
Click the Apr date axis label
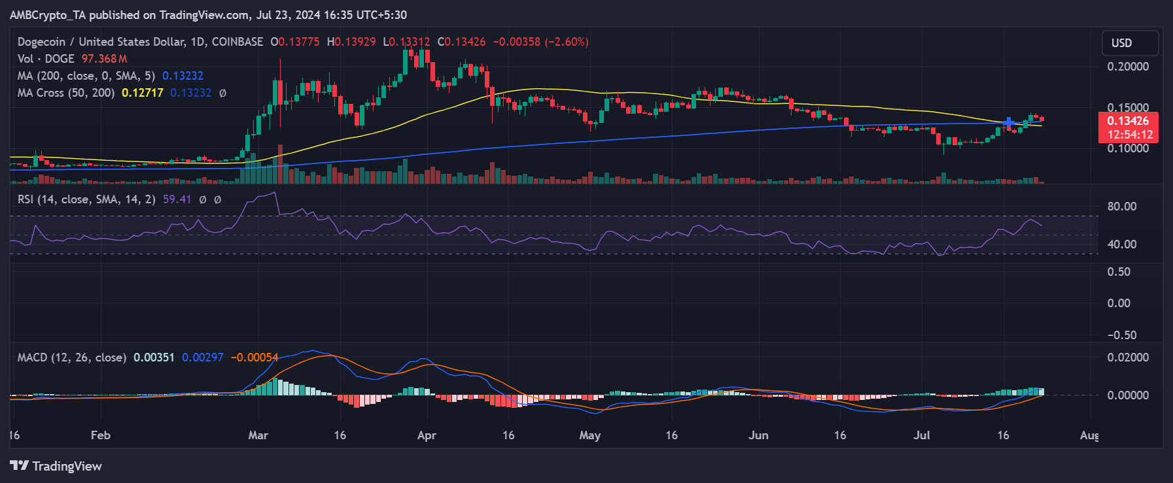point(427,435)
